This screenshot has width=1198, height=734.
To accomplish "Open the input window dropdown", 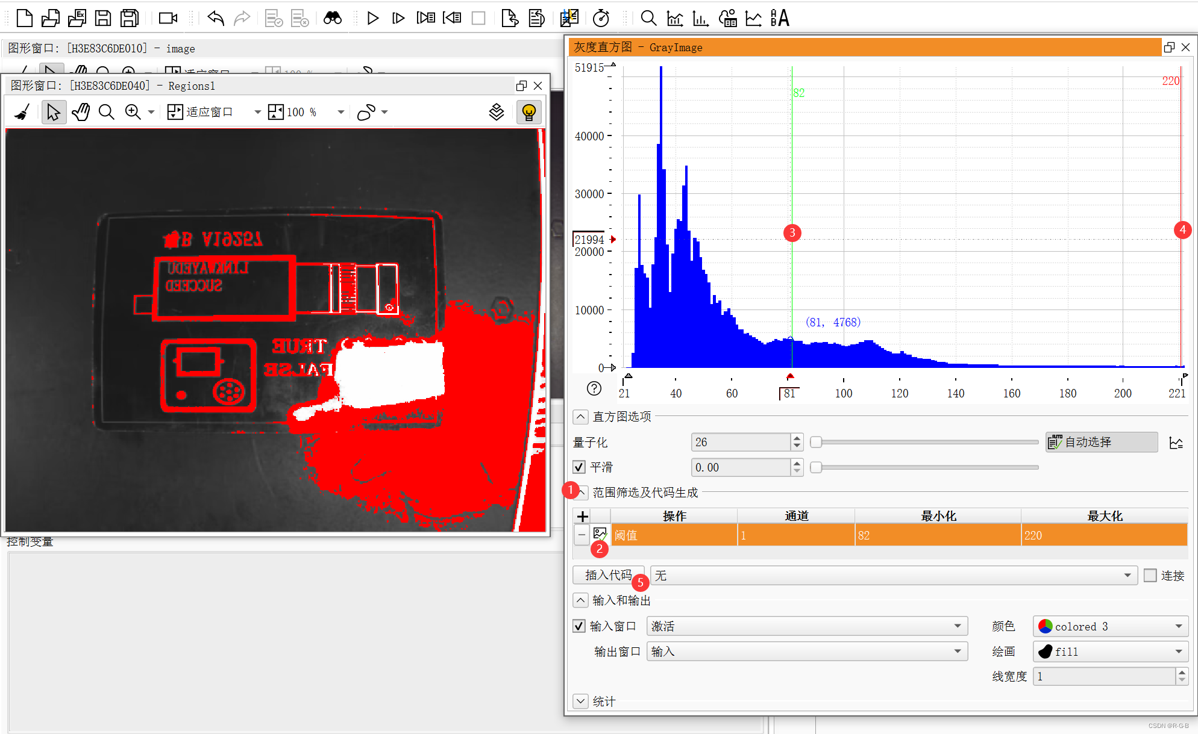I will (807, 626).
